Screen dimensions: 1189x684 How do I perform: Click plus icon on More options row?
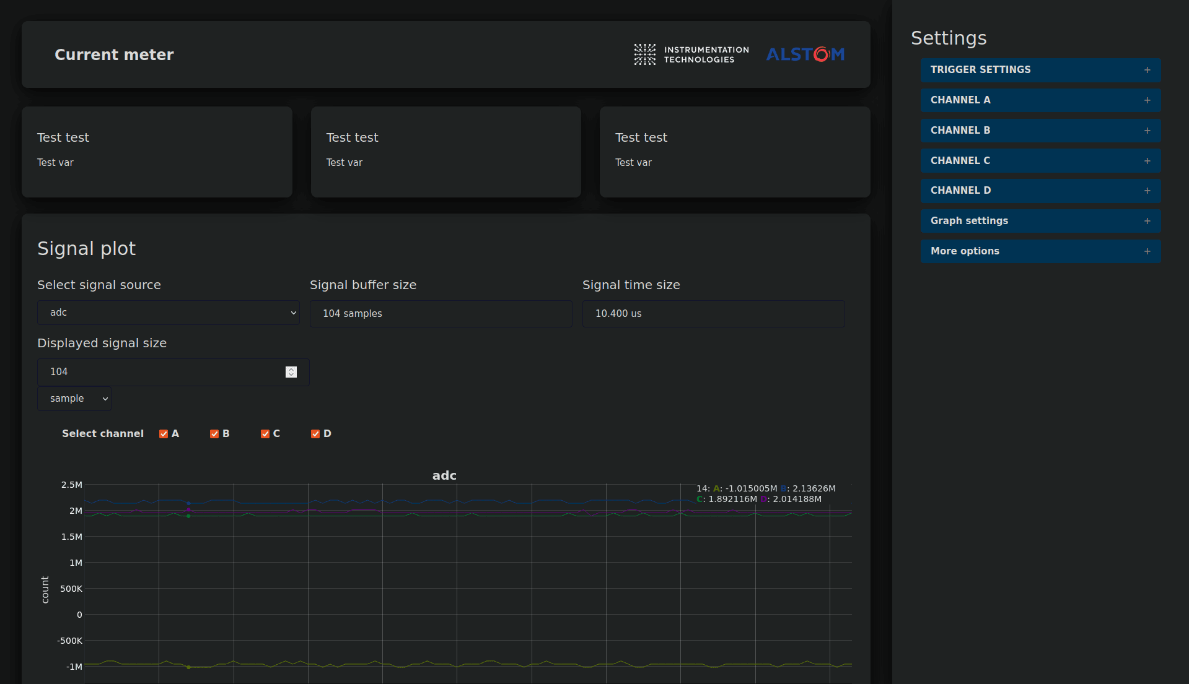1147,251
